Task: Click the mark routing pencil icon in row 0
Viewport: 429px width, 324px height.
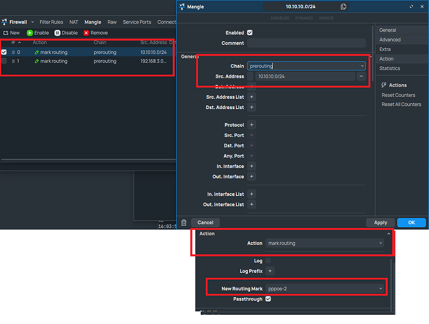Action: pyautogui.click(x=37, y=52)
